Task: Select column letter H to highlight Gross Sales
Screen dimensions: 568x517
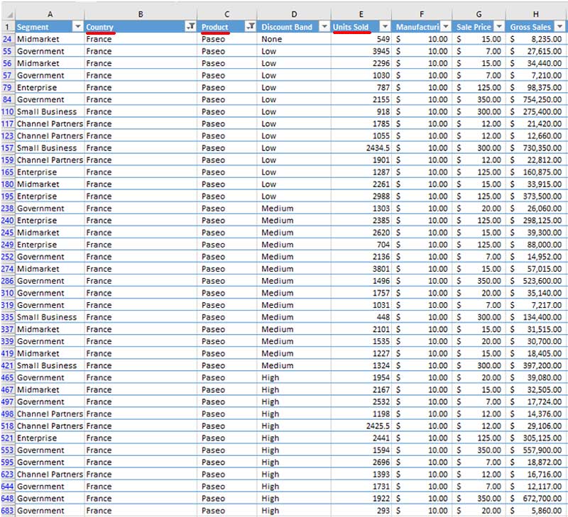Action: [x=535, y=13]
